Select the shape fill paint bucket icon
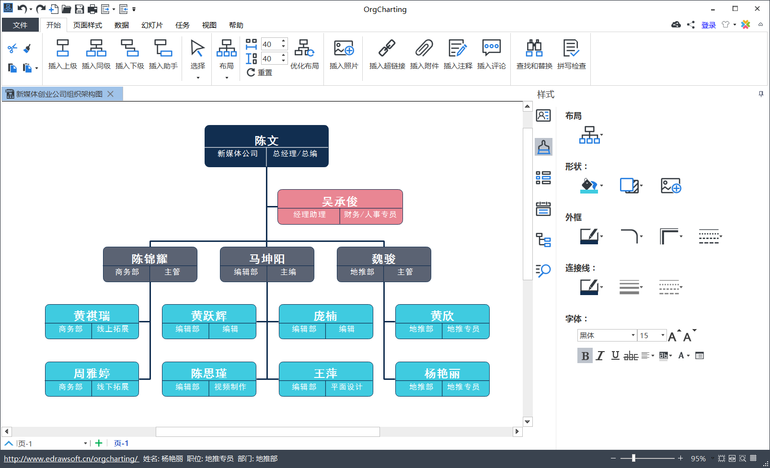The width and height of the screenshot is (770, 468). coord(589,185)
